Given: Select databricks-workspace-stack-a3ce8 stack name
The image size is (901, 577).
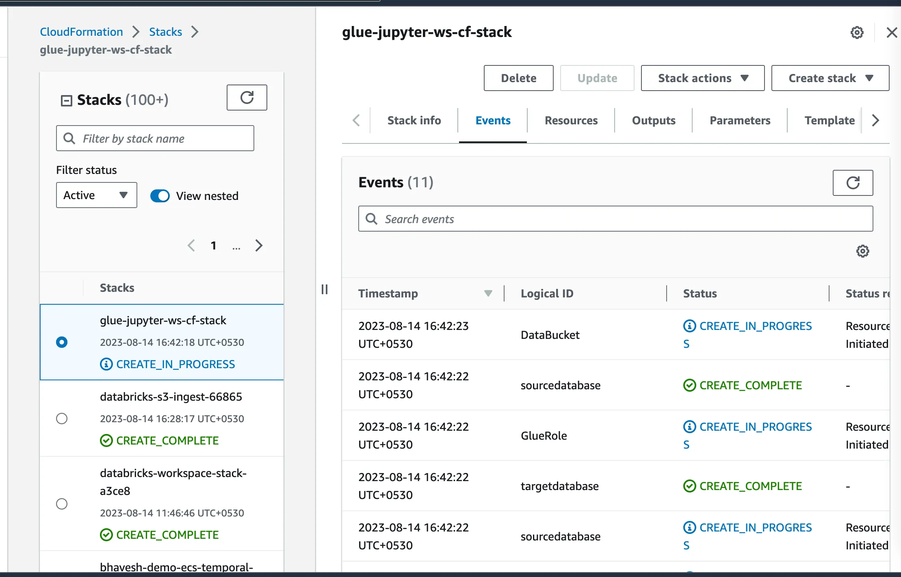Looking at the screenshot, I should 173,482.
